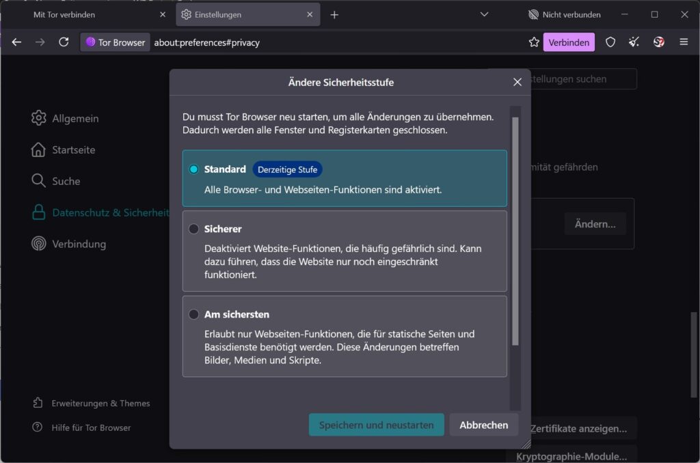Click the Standard option description text
Viewport: 700px width, 463px height.
tap(323, 190)
